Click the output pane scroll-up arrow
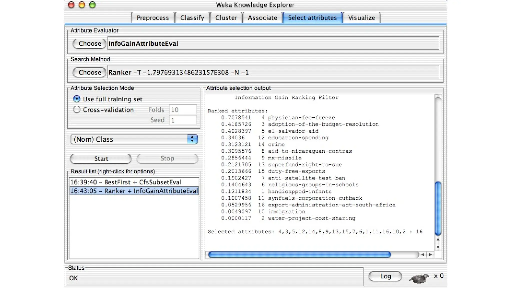The image size is (512, 288). [x=438, y=239]
